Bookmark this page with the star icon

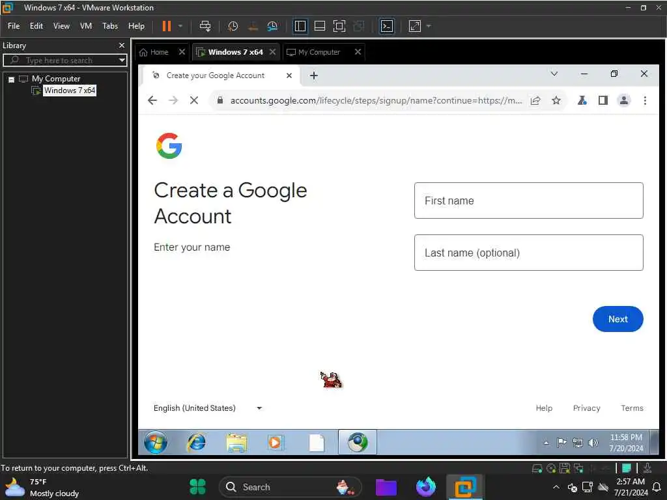[x=556, y=100]
